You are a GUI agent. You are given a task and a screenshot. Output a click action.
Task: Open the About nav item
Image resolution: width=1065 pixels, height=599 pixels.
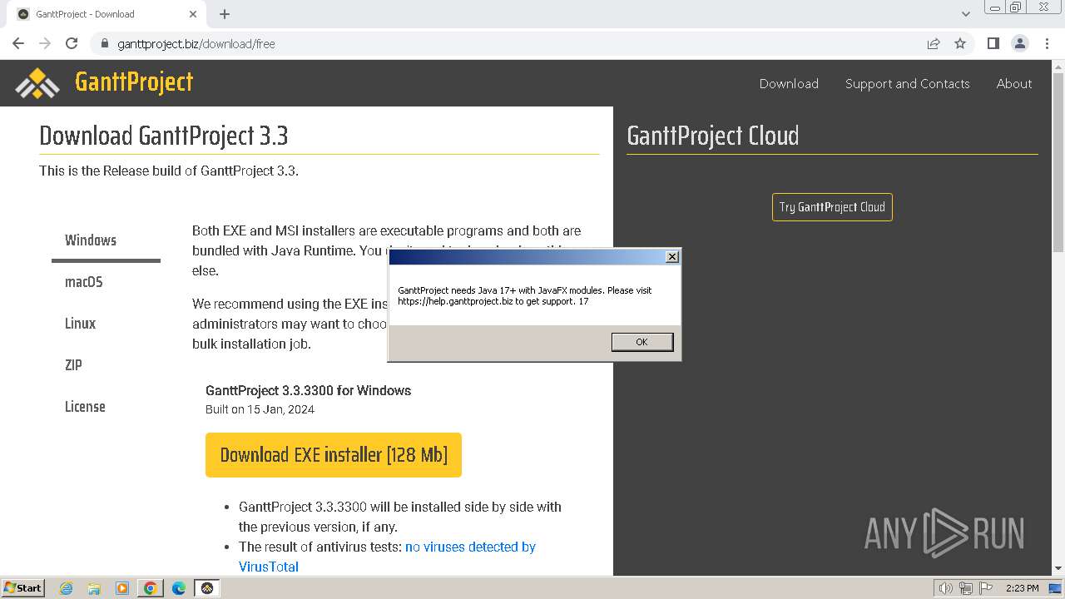click(1014, 84)
